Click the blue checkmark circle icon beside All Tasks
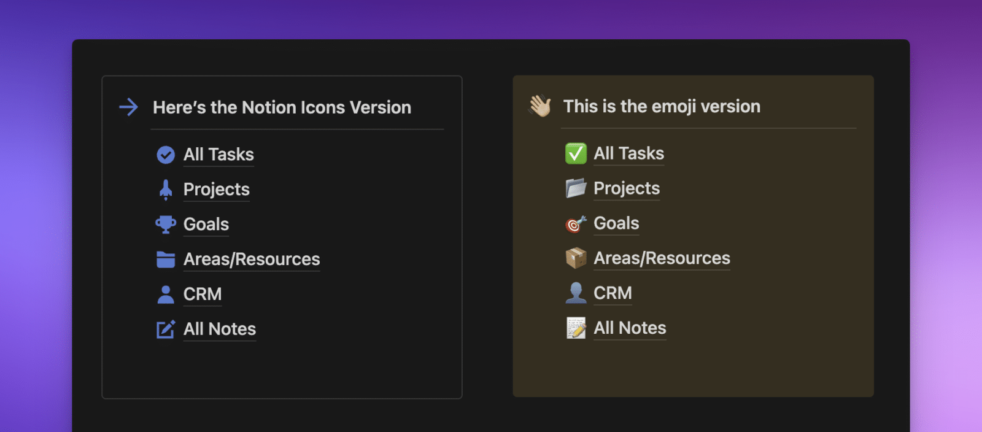Image resolution: width=982 pixels, height=432 pixels. [x=166, y=155]
